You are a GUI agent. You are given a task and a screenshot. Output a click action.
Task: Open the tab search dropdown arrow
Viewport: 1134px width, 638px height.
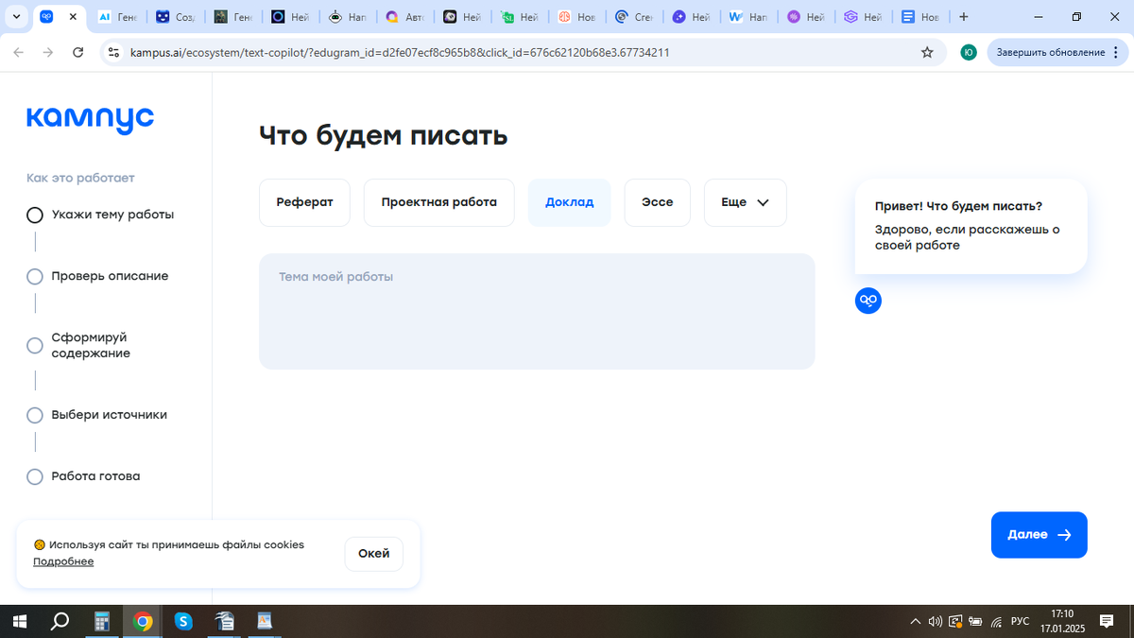coord(16,17)
